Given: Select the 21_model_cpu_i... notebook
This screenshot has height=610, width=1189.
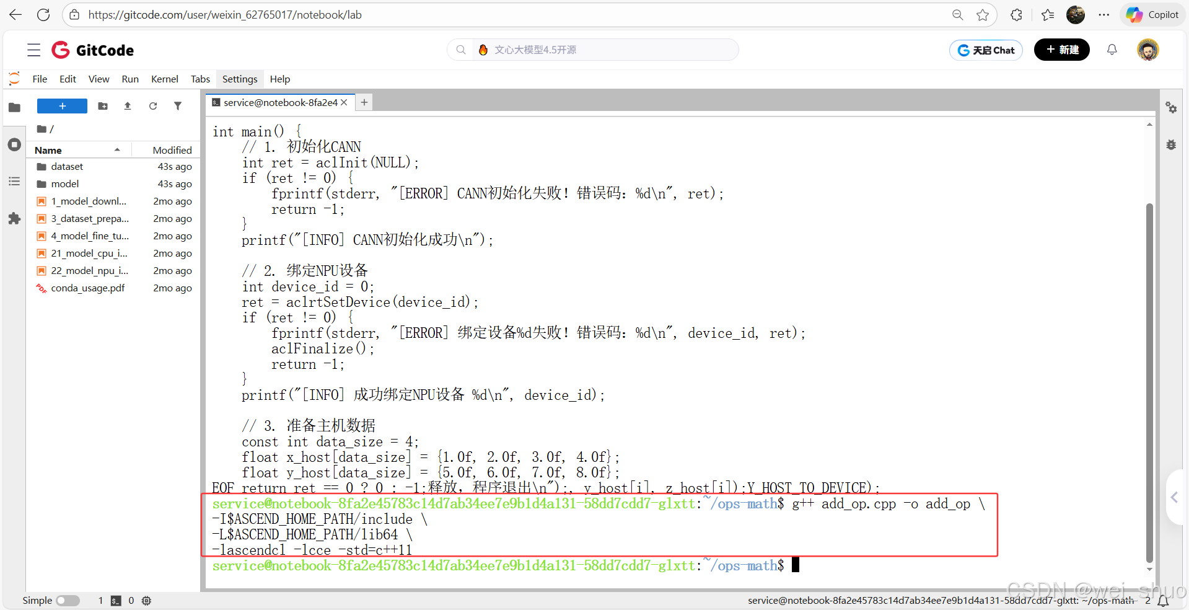Looking at the screenshot, I should (x=113, y=253).
